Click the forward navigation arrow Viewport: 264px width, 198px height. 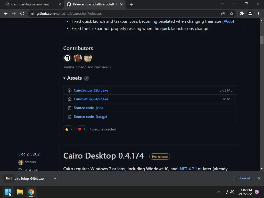(14, 13)
